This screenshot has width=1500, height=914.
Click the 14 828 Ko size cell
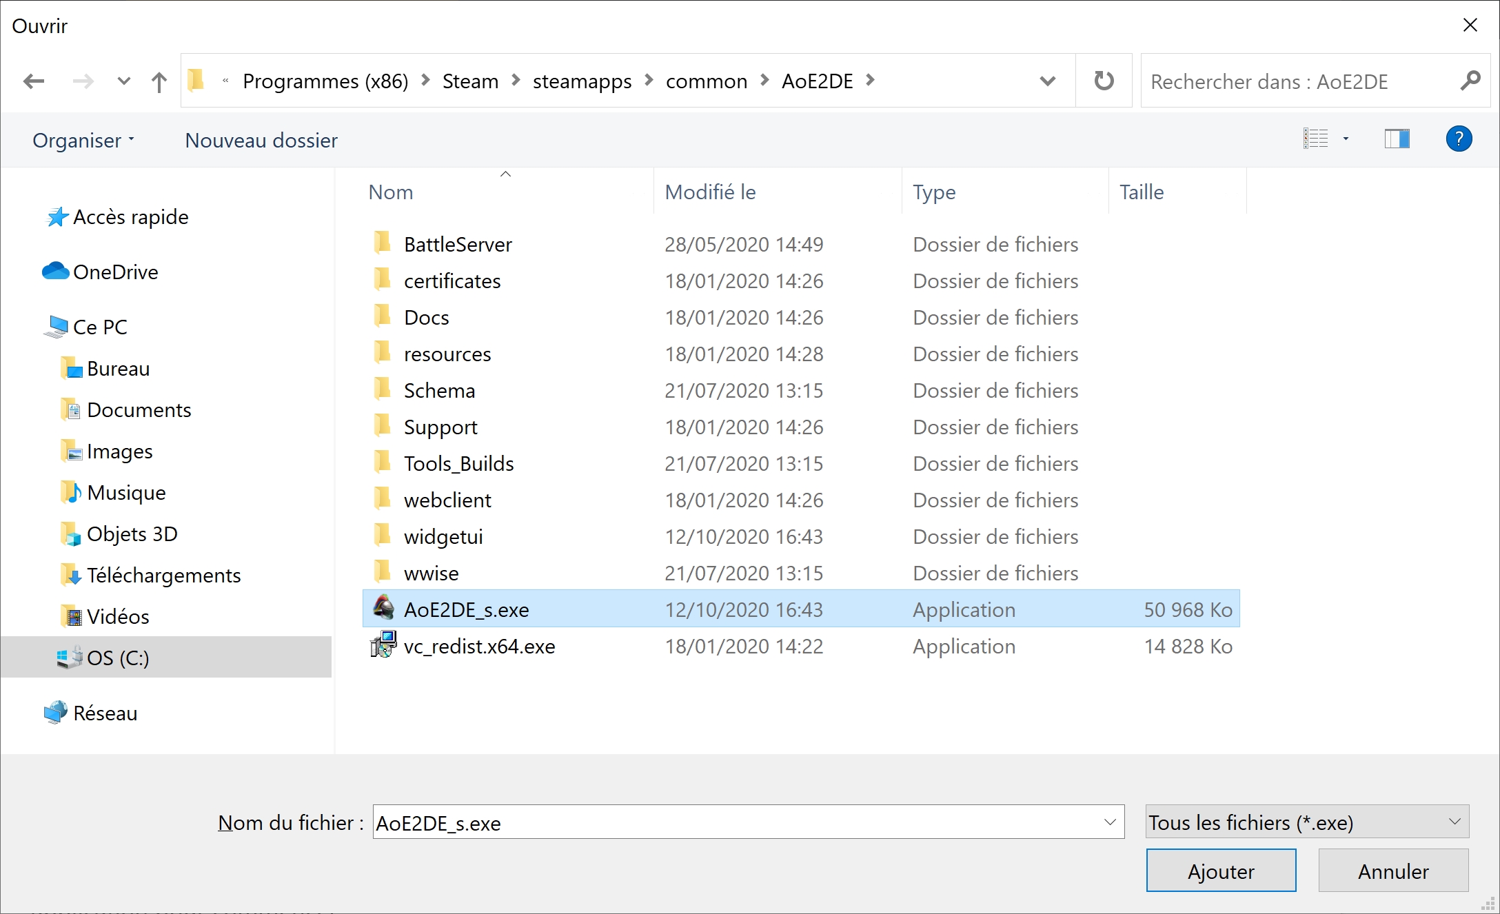coord(1188,647)
